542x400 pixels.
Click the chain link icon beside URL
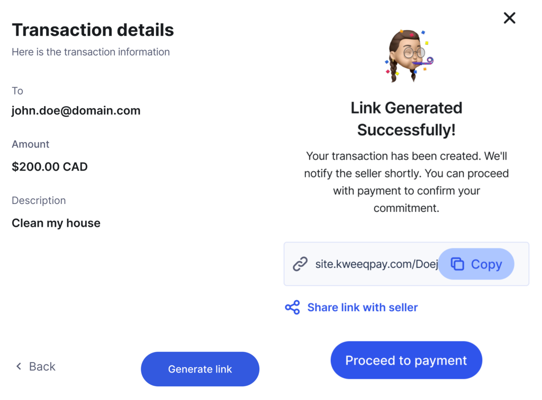[300, 264]
